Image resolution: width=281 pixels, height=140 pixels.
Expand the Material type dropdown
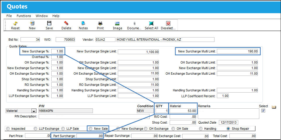coord(34,111)
